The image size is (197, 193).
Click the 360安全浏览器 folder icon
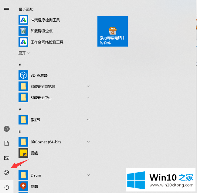click(23, 86)
